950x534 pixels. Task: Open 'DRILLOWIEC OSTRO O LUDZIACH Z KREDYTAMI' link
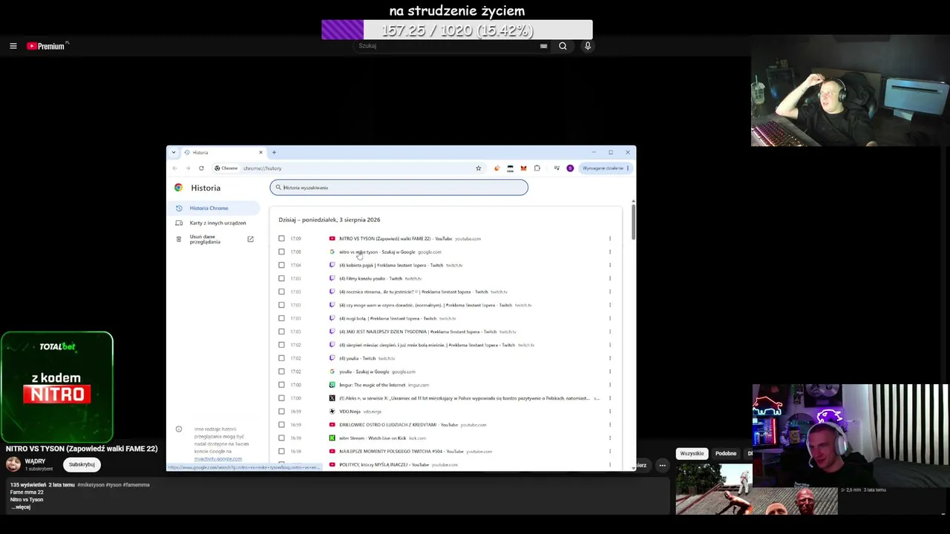[x=398, y=425]
